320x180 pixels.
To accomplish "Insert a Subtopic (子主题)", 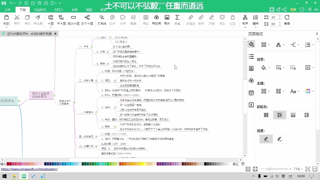I will (x=61, y=20).
